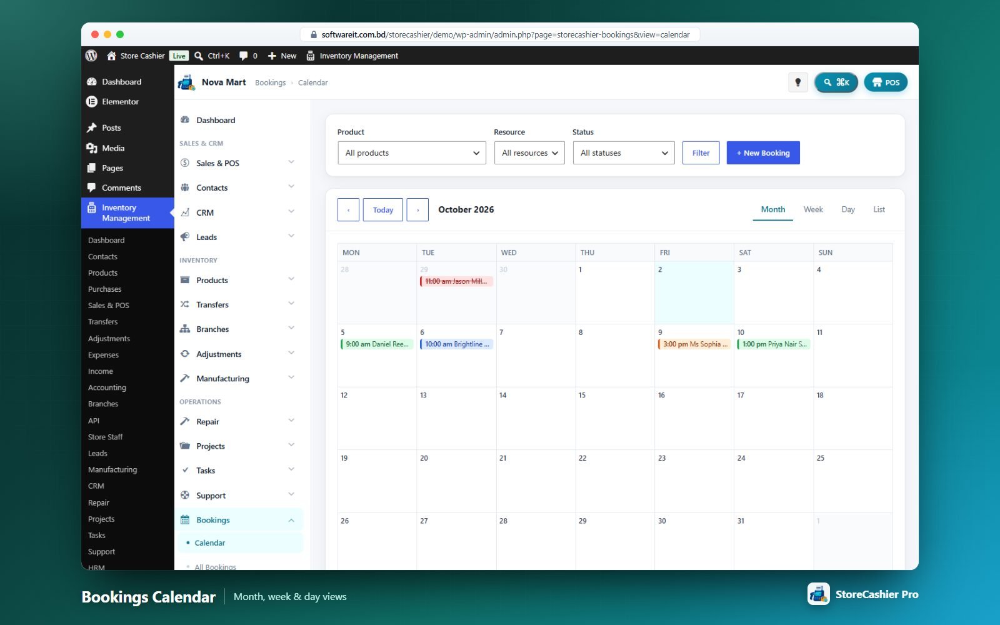Viewport: 1000px width, 625px height.
Task: Open the All statuses dropdown
Action: coord(624,152)
